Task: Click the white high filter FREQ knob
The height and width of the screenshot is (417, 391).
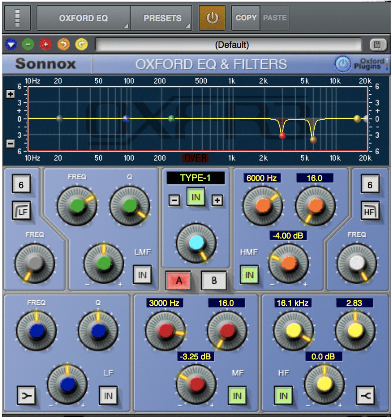Action: (357, 263)
